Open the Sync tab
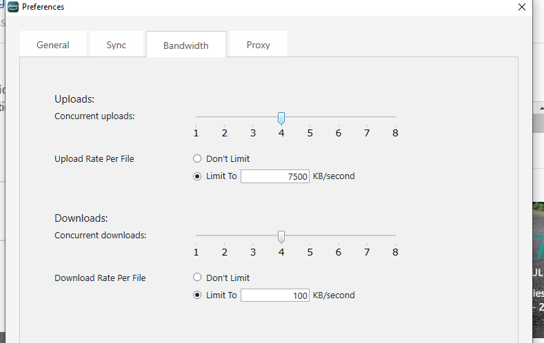544x343 pixels. tap(116, 45)
